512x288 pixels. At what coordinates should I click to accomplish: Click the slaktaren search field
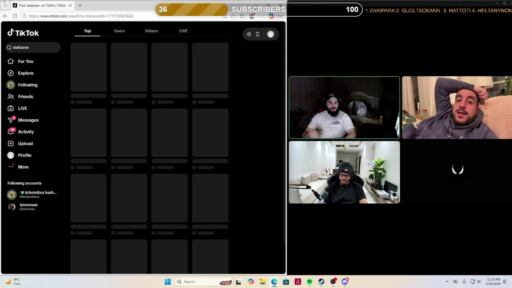33,47
